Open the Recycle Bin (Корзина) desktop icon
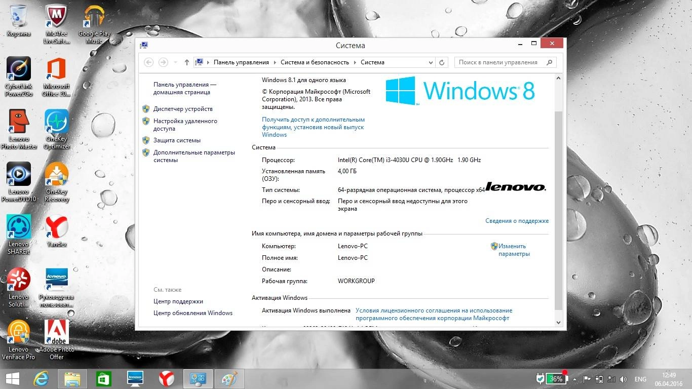The image size is (692, 389). pyautogui.click(x=19, y=20)
